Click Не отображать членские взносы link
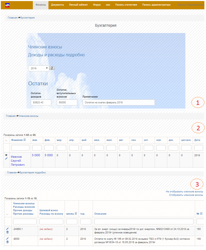The image size is (206, 250). 184,192
